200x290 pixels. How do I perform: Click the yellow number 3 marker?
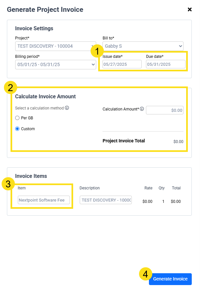coord(8,184)
